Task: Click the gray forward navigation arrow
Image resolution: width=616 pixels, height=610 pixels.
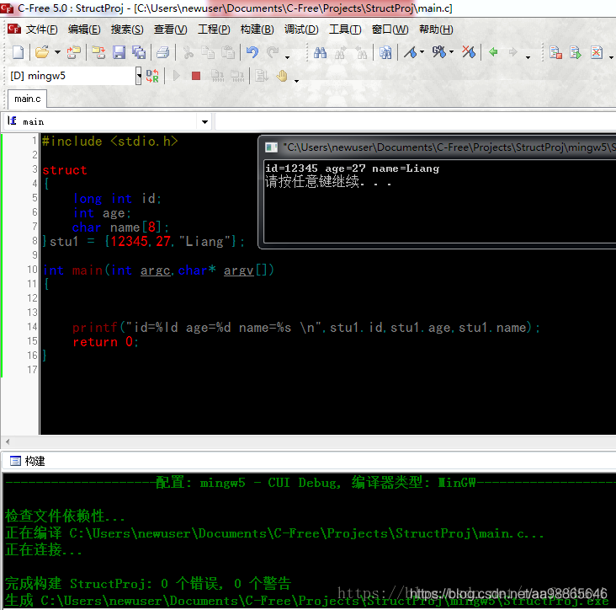Action: coord(512,52)
